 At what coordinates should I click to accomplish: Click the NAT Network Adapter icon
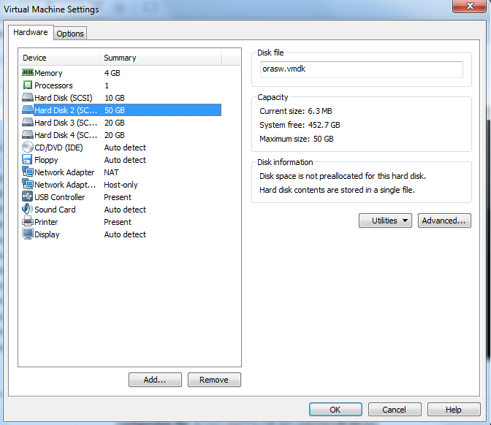[x=28, y=172]
